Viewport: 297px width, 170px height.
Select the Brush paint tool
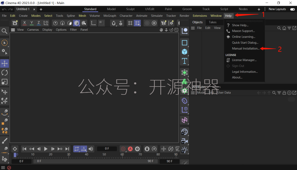pos(5,141)
